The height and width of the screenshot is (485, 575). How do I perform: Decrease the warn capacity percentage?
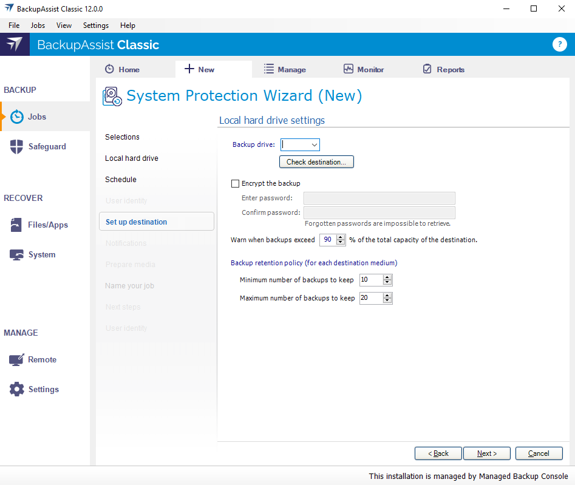[341, 242]
